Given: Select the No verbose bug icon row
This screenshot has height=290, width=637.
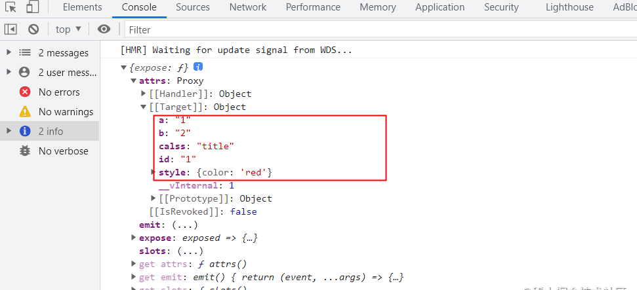Looking at the screenshot, I should pyautogui.click(x=50, y=151).
